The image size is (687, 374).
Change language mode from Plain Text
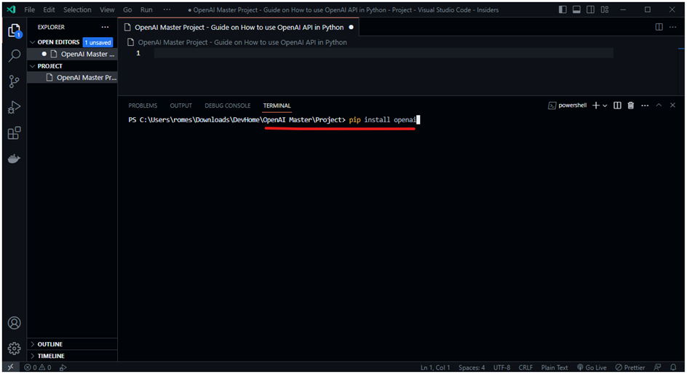[555, 367]
